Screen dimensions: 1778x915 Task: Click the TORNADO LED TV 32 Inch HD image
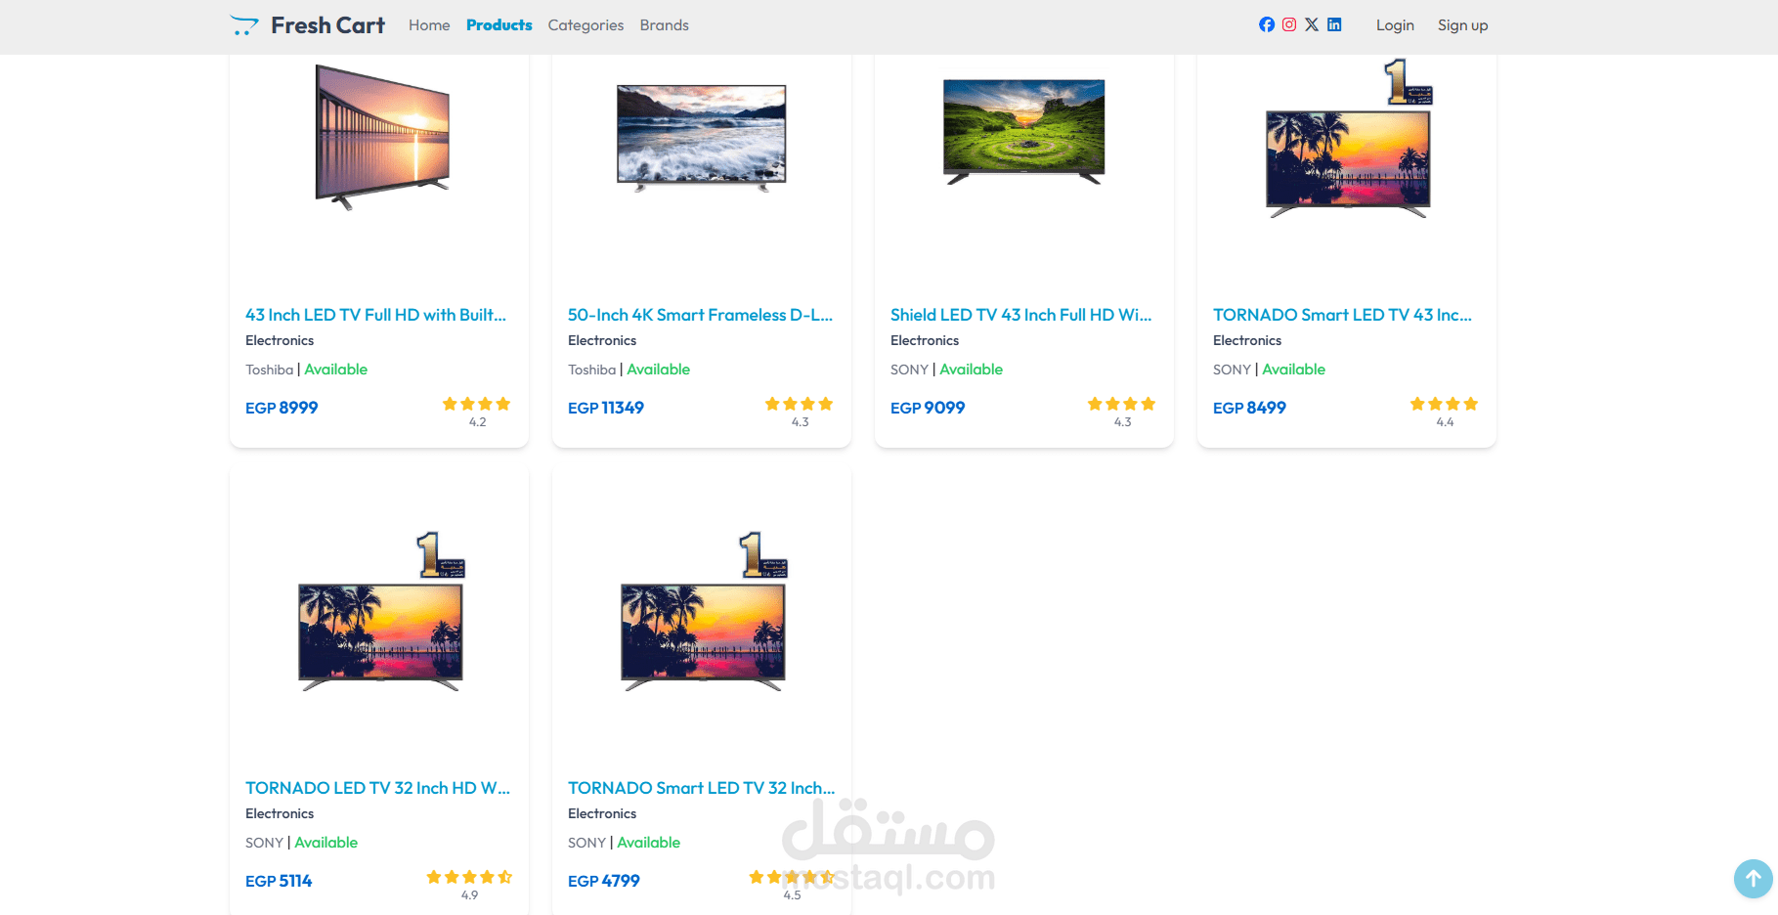[x=381, y=612]
